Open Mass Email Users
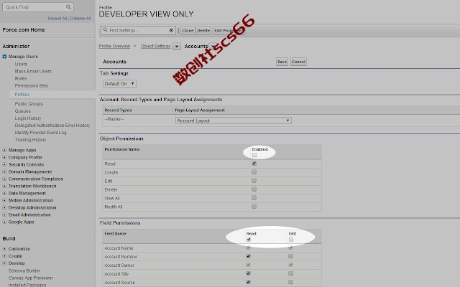Viewport: 460px width, 287px height. point(33,71)
